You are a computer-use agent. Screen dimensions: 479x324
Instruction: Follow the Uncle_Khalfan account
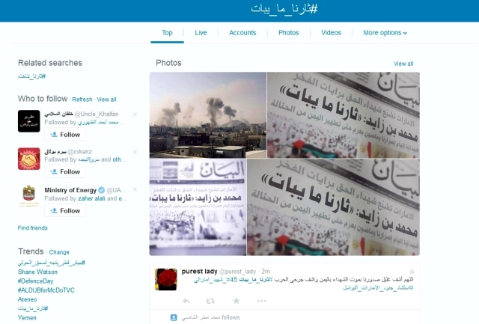click(65, 135)
